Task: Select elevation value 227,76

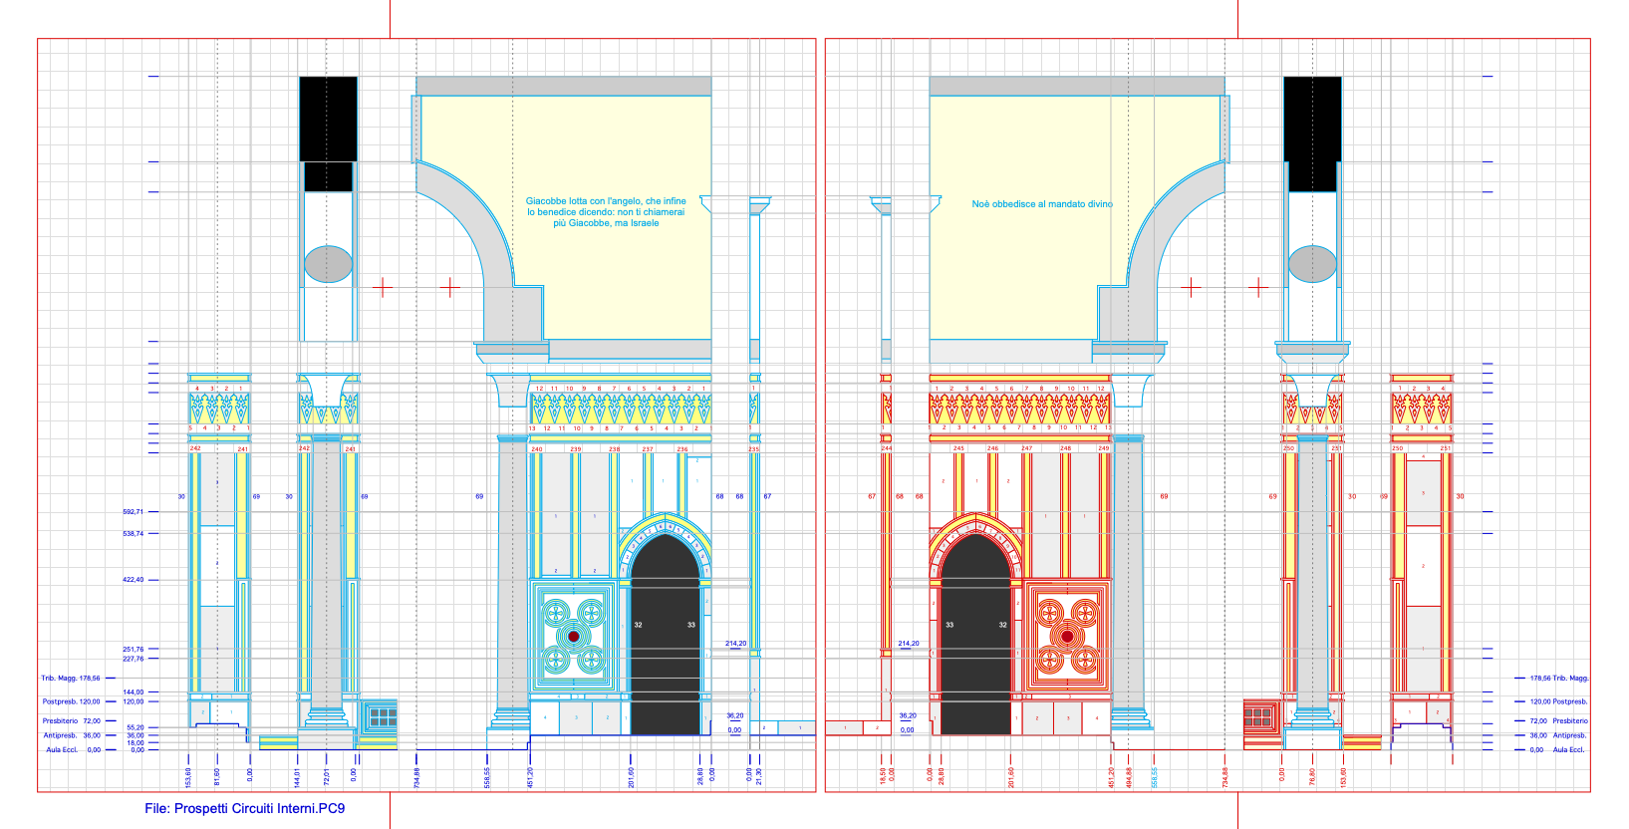Action: click(134, 659)
